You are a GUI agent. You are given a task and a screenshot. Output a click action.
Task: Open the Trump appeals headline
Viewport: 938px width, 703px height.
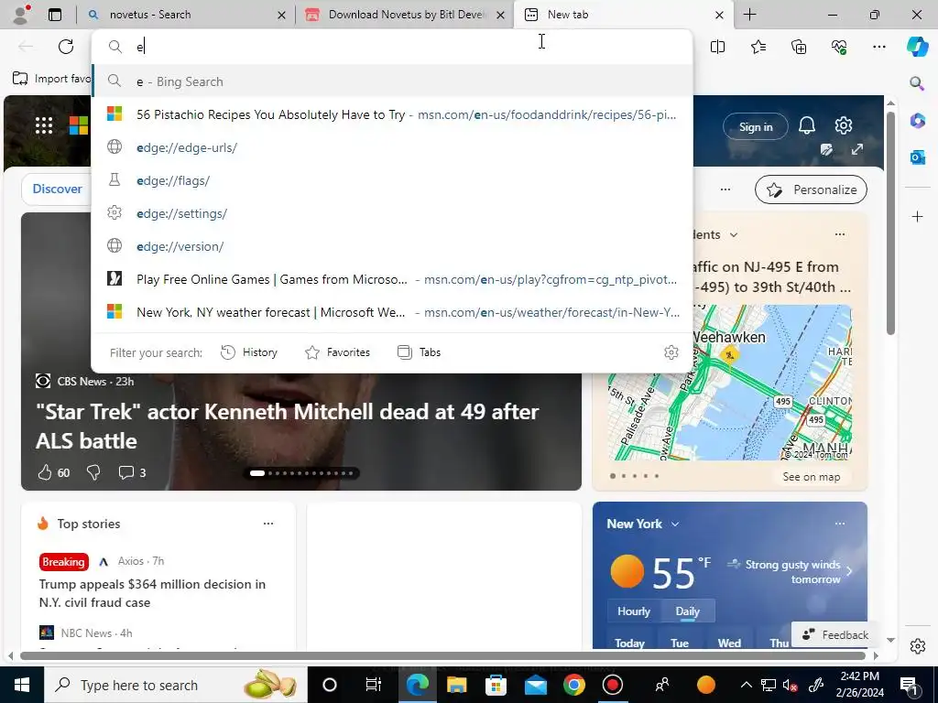coord(152,593)
